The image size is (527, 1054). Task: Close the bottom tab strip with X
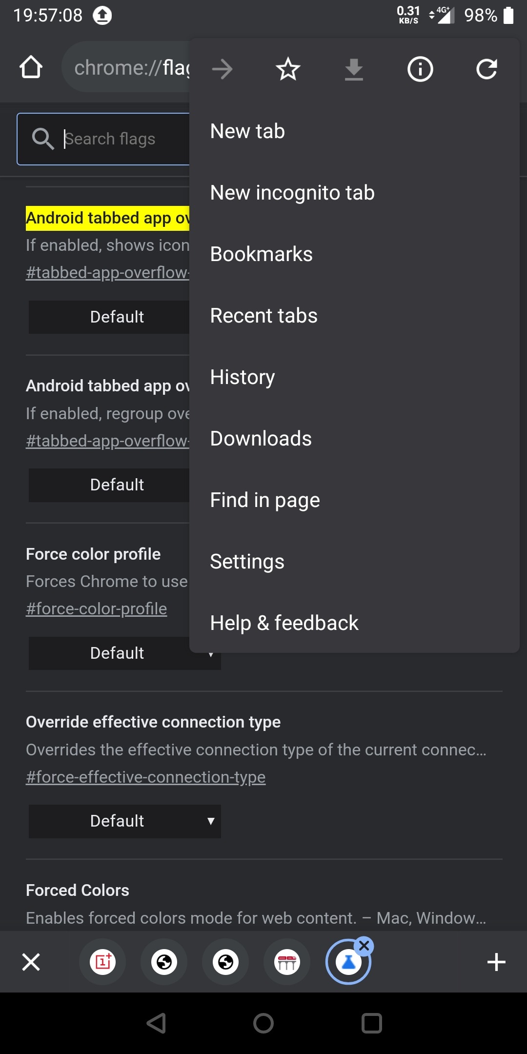pyautogui.click(x=31, y=962)
